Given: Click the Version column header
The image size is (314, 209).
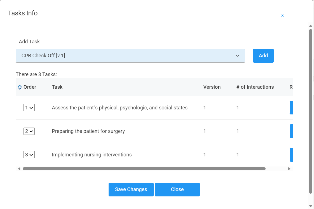Looking at the screenshot, I should click(212, 87).
